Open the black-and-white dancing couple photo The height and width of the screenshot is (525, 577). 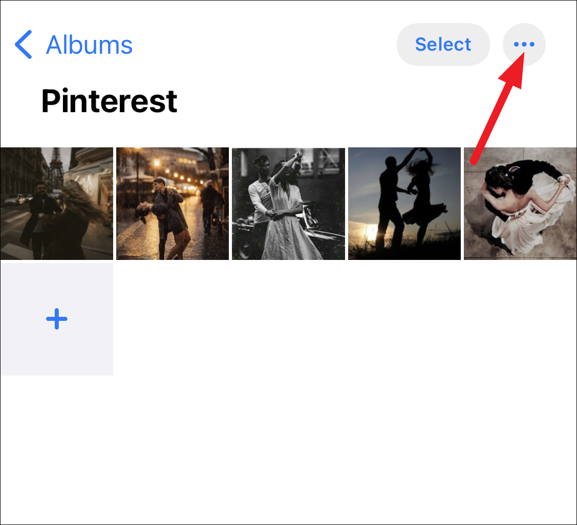pyautogui.click(x=288, y=204)
